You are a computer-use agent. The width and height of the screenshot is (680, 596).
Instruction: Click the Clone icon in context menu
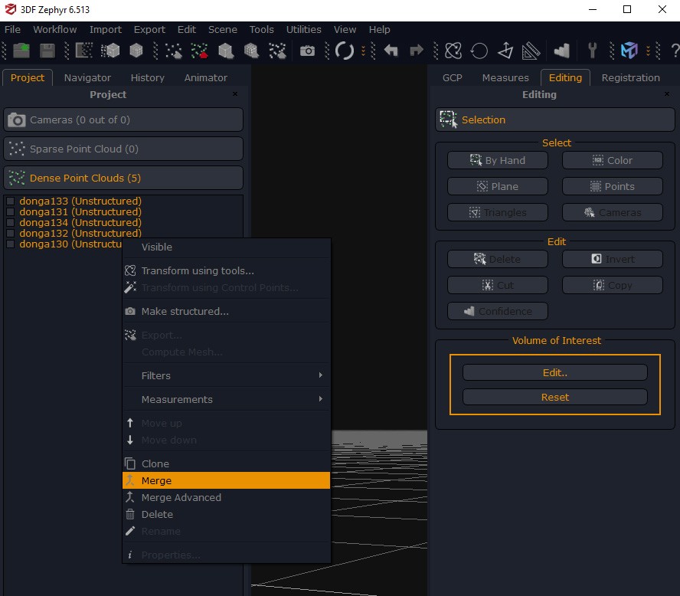click(x=130, y=463)
